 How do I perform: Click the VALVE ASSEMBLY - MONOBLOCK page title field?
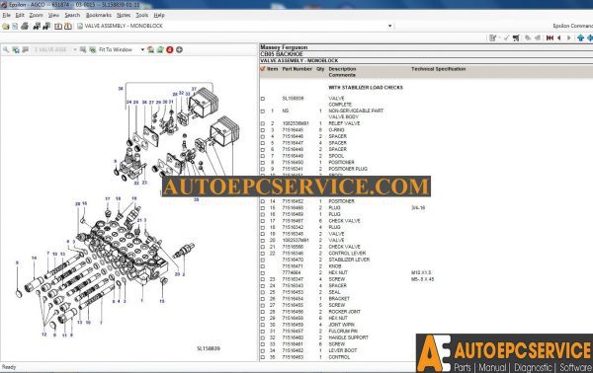coord(234,26)
